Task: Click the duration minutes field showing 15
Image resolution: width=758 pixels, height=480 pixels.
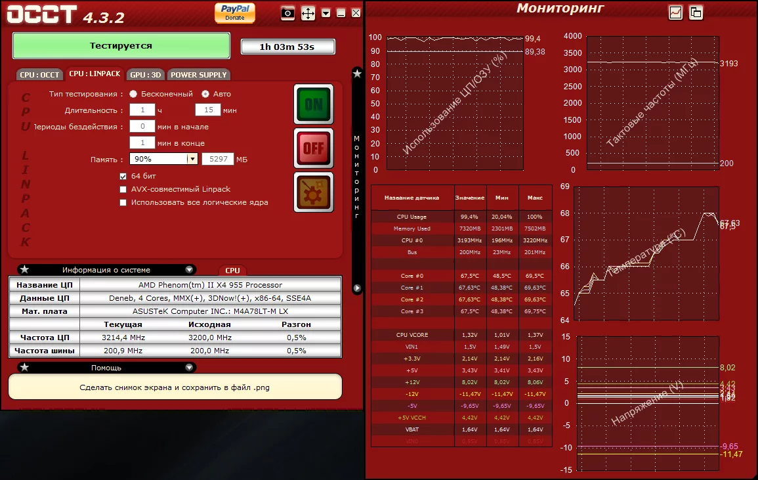Action: [x=208, y=110]
